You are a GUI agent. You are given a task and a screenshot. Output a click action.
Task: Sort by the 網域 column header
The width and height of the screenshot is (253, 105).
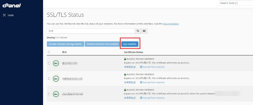(65, 52)
